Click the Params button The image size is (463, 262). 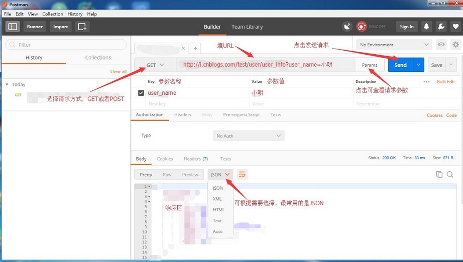click(x=370, y=65)
